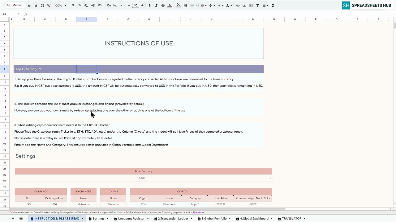Open the Merge cells dropdown arrow

click(196, 6)
